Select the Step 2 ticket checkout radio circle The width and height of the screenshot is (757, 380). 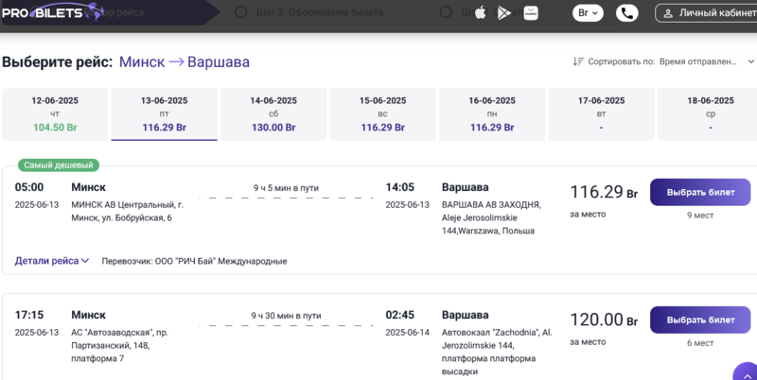click(x=241, y=12)
